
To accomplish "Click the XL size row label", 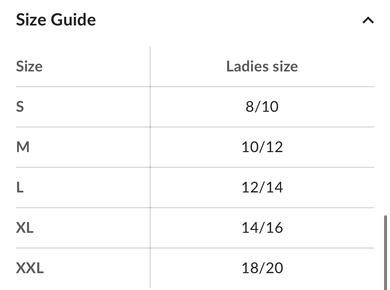I will [x=24, y=228].
